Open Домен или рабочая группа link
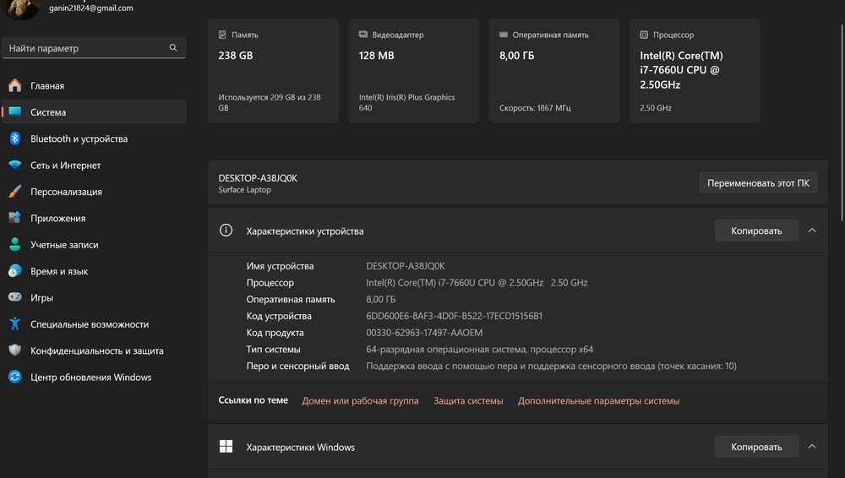 (x=360, y=401)
